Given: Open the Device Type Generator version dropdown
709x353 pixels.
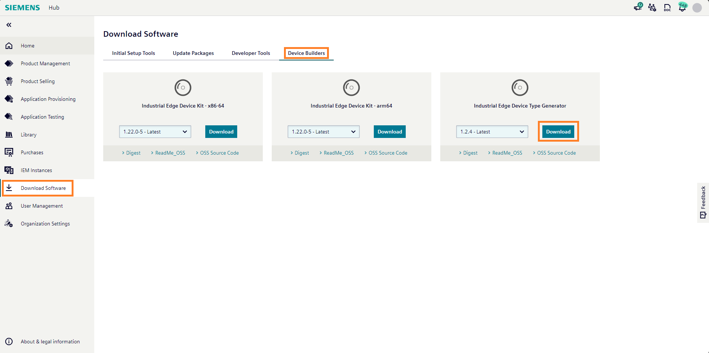Looking at the screenshot, I should [492, 132].
